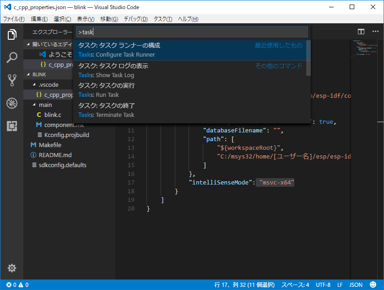Open the Source Control view
Viewport: 384px width, 290px height.
(12, 80)
